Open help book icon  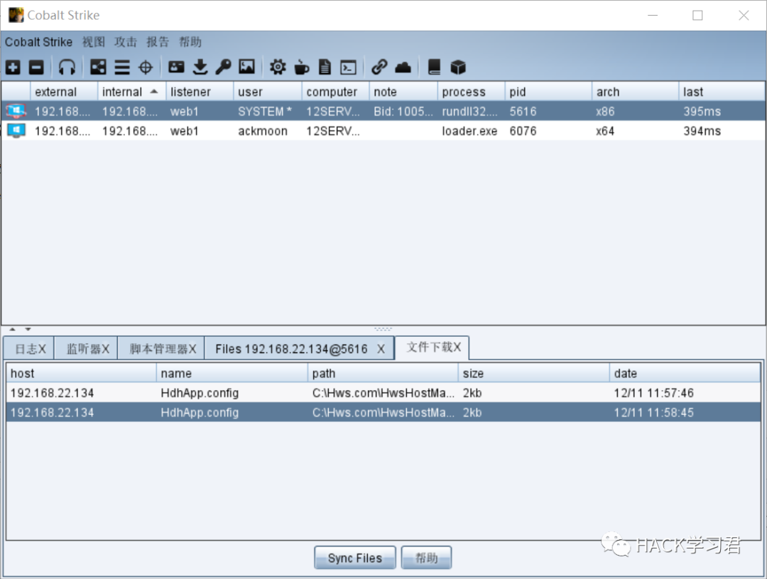pyautogui.click(x=434, y=67)
